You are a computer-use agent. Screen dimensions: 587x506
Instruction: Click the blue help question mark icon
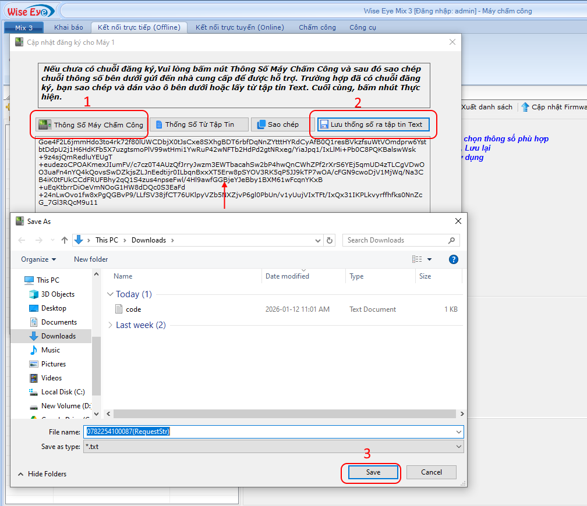[x=454, y=259]
